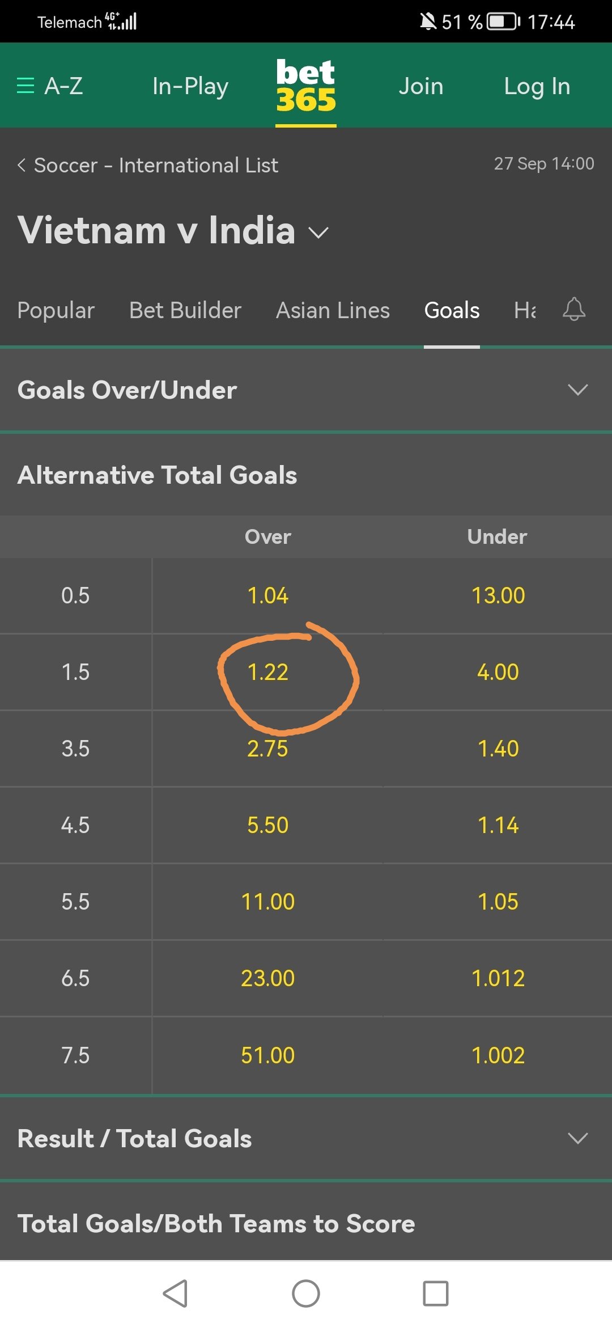
Task: Expand the Result / Total Goals section
Action: click(x=306, y=1138)
